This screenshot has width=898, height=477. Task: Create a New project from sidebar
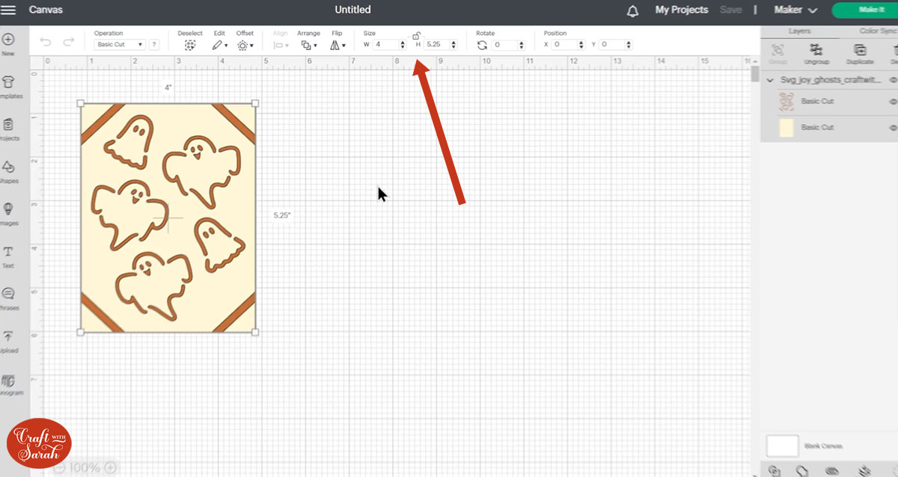(x=9, y=44)
